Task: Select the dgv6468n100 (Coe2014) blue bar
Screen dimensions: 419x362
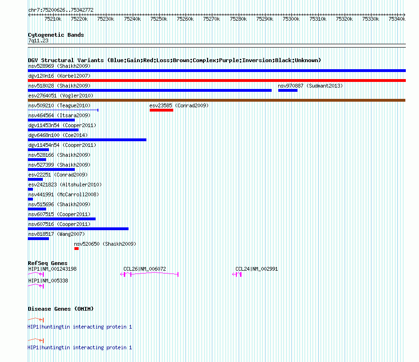Action: pos(87,140)
